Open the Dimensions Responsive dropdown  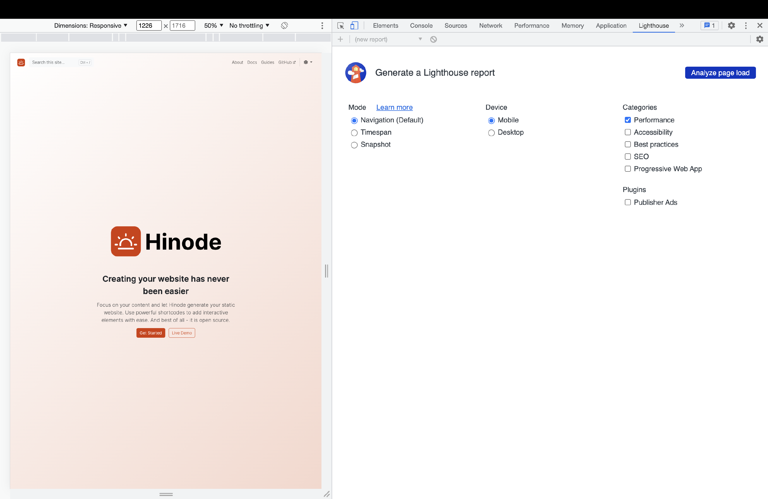pos(91,26)
